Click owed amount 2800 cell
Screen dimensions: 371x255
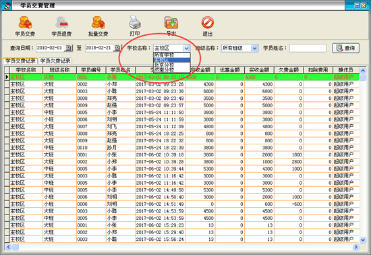[289, 162]
